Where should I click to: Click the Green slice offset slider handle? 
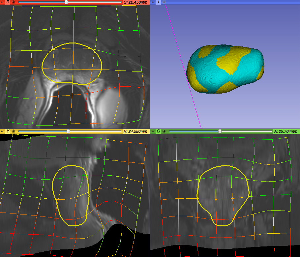tap(220, 131)
